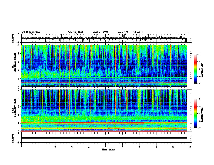Image resolution: width=214 pixels, height=165 pixels.
Task: Click time axis tick label 3
Action: coord(72,147)
